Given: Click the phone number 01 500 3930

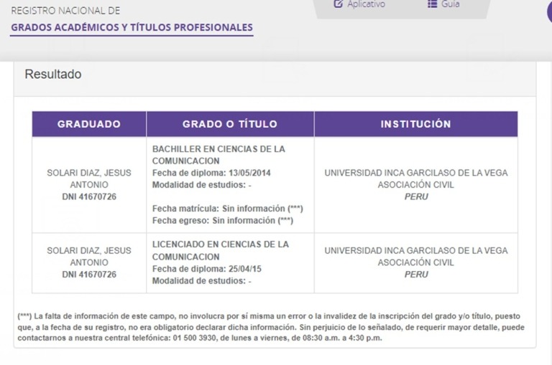Looking at the screenshot, I should pos(195,338).
